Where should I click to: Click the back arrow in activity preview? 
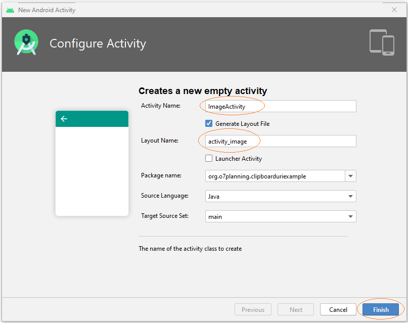click(64, 119)
